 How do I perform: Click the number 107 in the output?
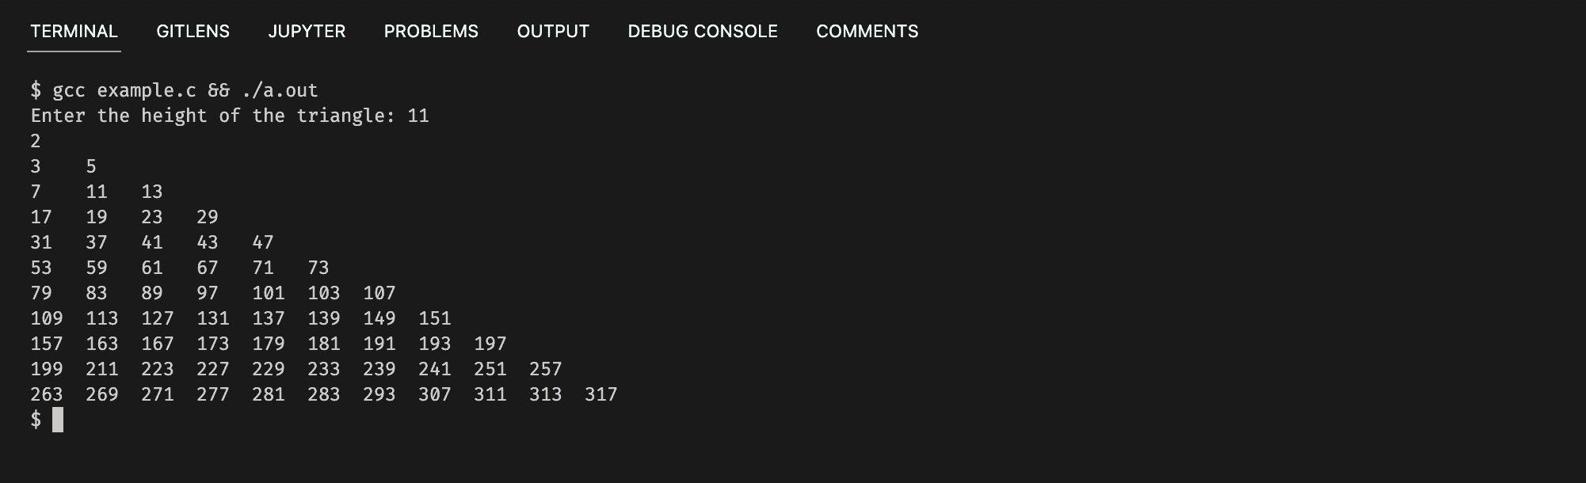[379, 293]
